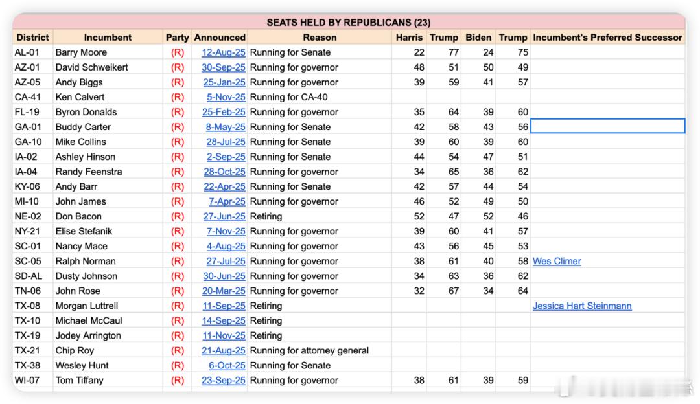Select the WI-07 district cell
Image resolution: width=700 pixels, height=404 pixels.
coord(32,380)
